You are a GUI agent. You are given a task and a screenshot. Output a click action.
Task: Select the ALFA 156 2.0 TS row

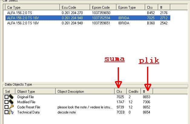[x=88, y=13]
